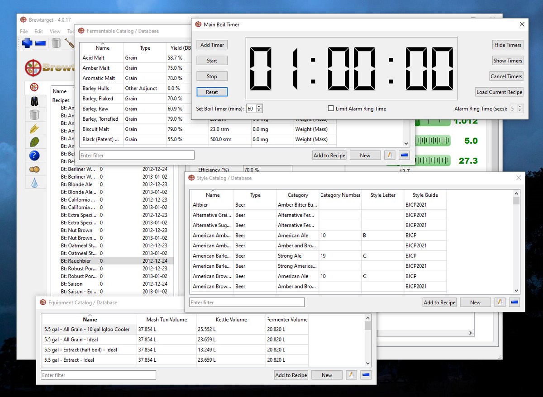Click blue delete icon in Fermentable Catalog
The height and width of the screenshot is (397, 543).
coord(405,155)
